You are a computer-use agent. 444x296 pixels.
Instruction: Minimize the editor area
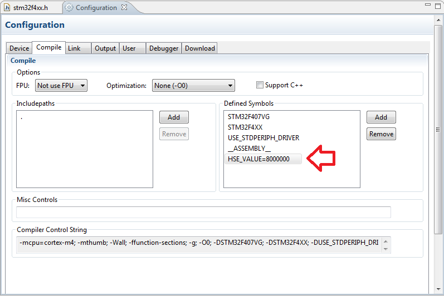point(428,5)
